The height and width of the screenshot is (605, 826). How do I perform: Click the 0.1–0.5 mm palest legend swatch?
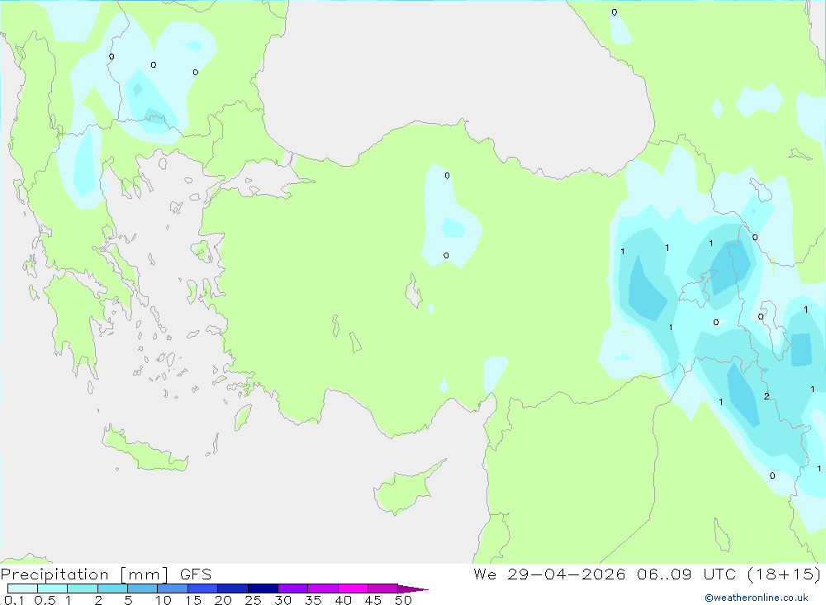pyautogui.click(x=22, y=588)
